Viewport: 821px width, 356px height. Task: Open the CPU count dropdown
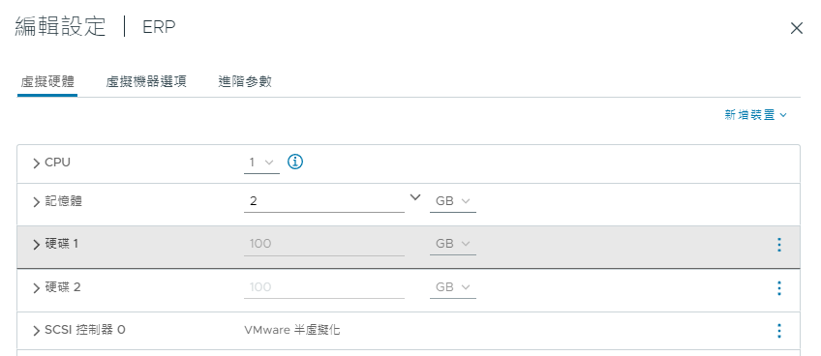tap(261, 163)
